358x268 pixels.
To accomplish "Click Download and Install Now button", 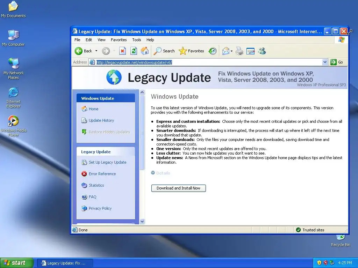I will click(179, 188).
